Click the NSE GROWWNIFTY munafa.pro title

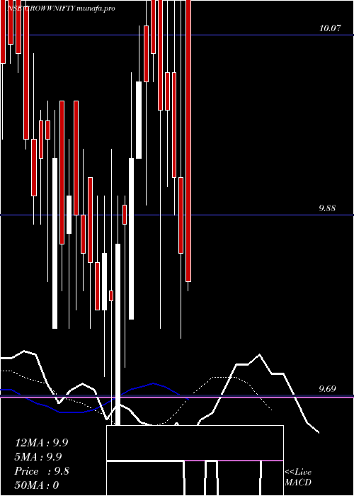coord(61,9)
